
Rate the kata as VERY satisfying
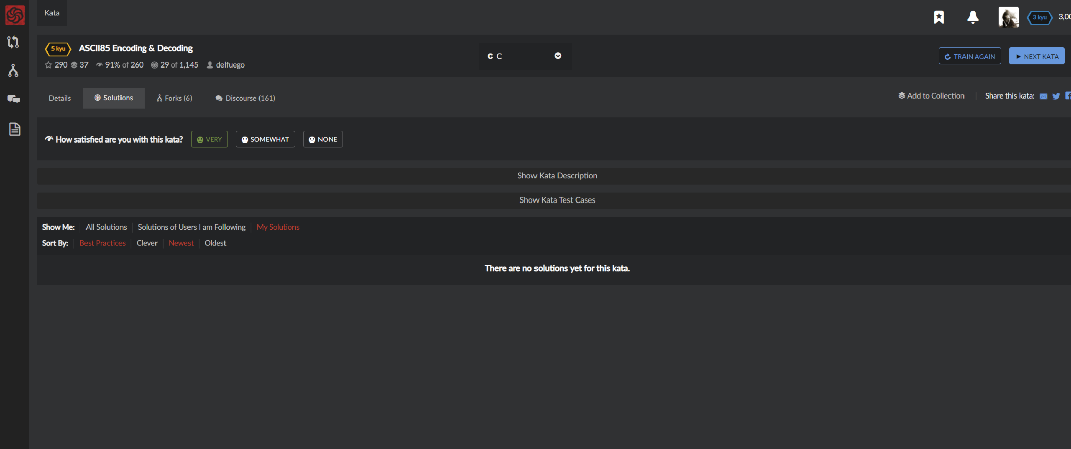pyautogui.click(x=209, y=139)
